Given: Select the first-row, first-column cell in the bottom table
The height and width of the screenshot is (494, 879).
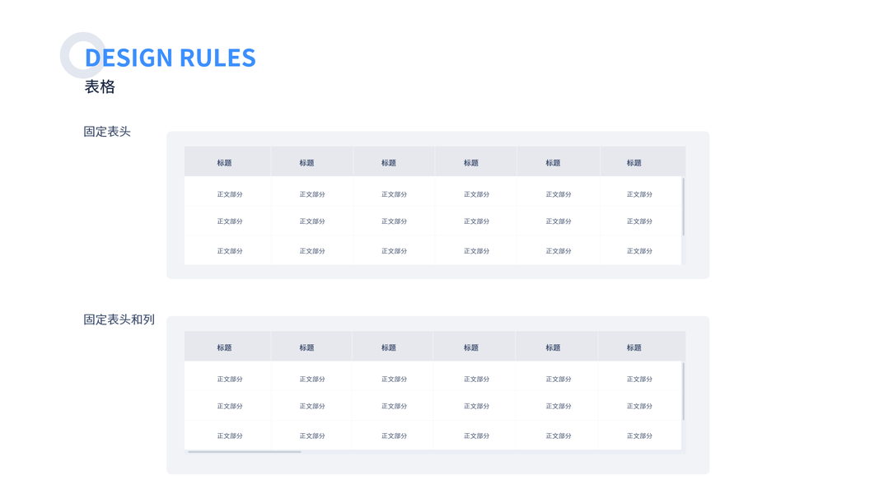Looking at the screenshot, I should click(x=230, y=379).
